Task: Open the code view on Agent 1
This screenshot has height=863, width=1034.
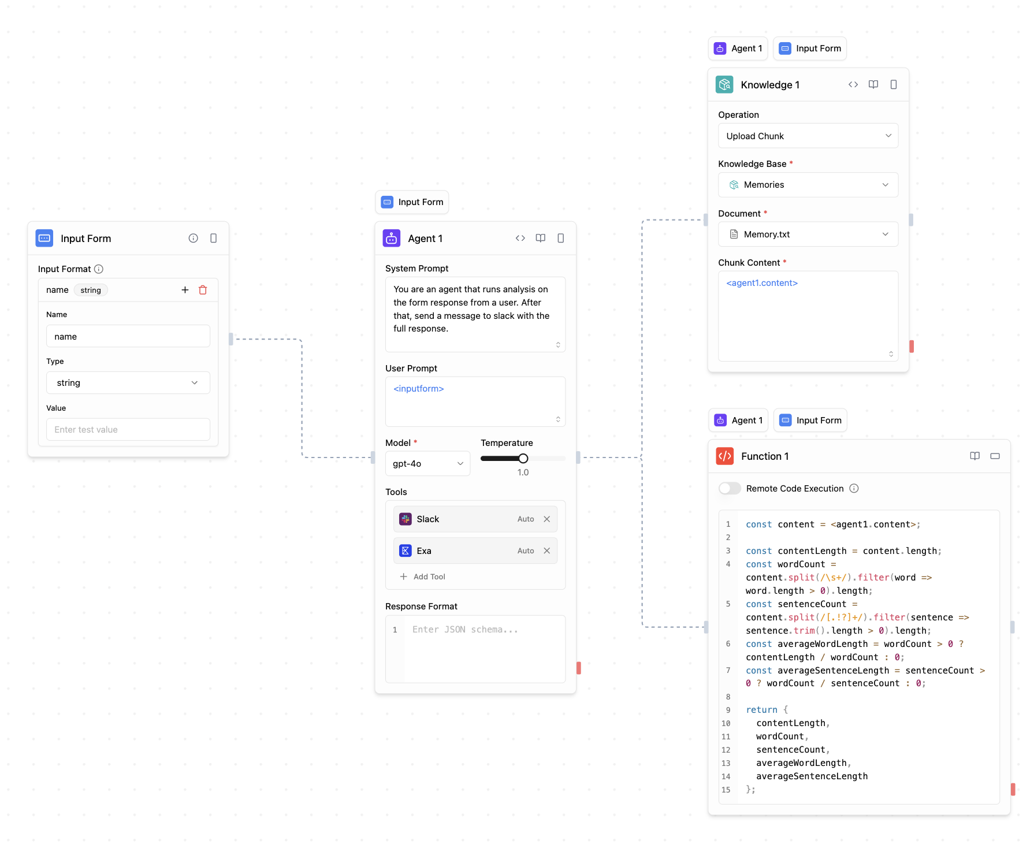Action: [x=520, y=238]
